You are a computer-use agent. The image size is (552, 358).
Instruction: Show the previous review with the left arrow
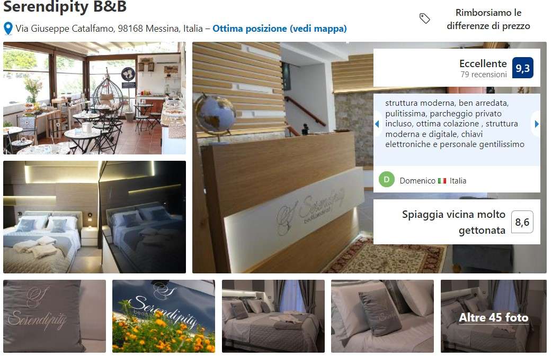[x=377, y=124]
